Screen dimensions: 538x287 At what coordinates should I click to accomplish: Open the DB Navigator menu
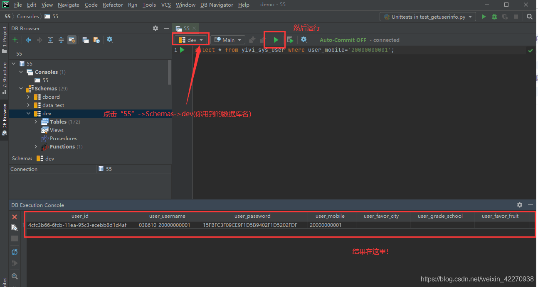coord(217,5)
